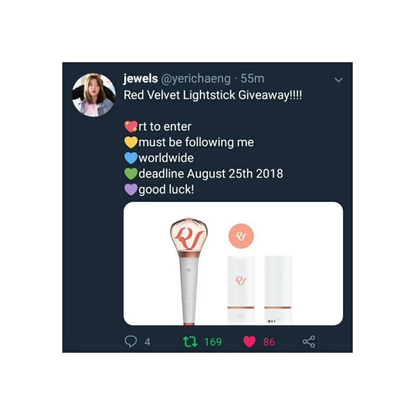
Task: Open the lightstick image attachment
Action: tap(233, 263)
